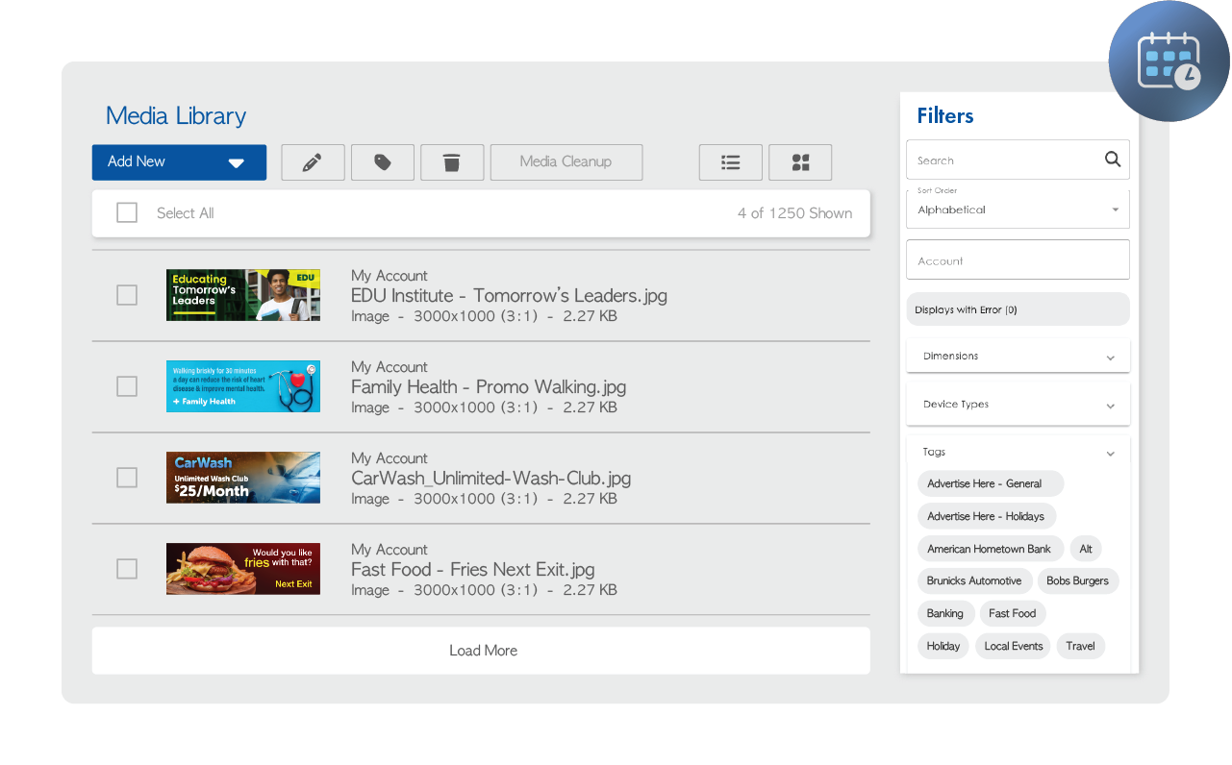Check the EDU Institute image checkbox
This screenshot has height=765, width=1232.
(x=126, y=295)
